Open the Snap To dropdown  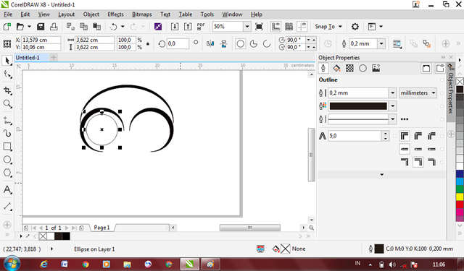(x=328, y=27)
